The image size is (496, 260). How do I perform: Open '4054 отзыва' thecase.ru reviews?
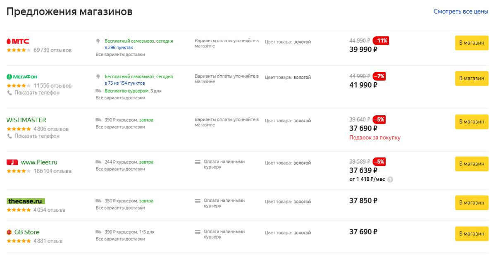pyautogui.click(x=49, y=210)
